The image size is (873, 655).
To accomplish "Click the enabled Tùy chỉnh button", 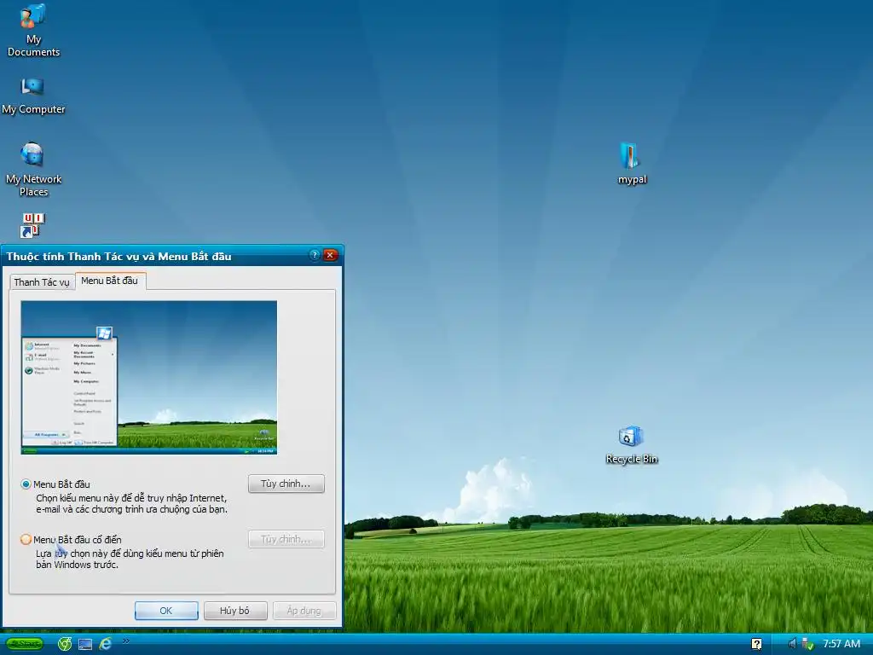I will pyautogui.click(x=286, y=484).
